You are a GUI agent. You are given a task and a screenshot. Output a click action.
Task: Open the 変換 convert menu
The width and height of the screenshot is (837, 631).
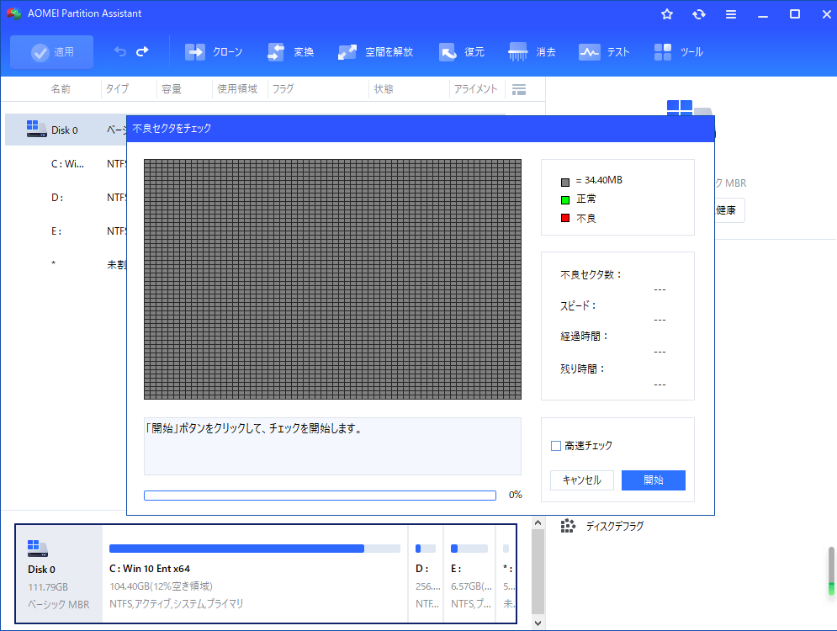(x=290, y=52)
